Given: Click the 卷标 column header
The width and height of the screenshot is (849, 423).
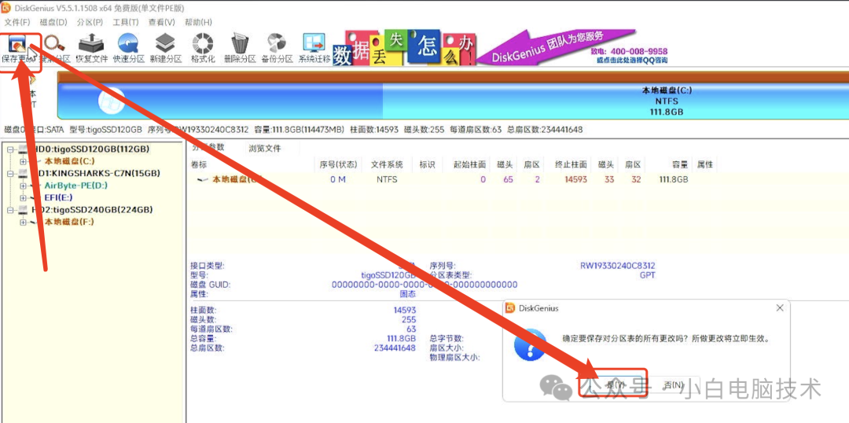Looking at the screenshot, I should pyautogui.click(x=199, y=164).
